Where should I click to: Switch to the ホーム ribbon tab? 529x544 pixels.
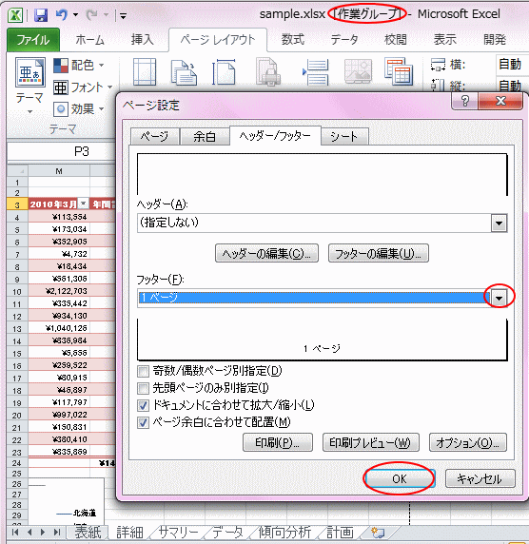point(89,40)
